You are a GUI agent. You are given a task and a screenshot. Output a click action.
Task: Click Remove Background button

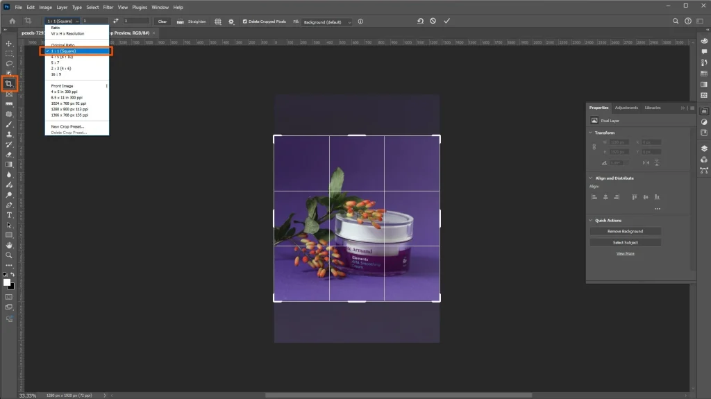(x=625, y=231)
